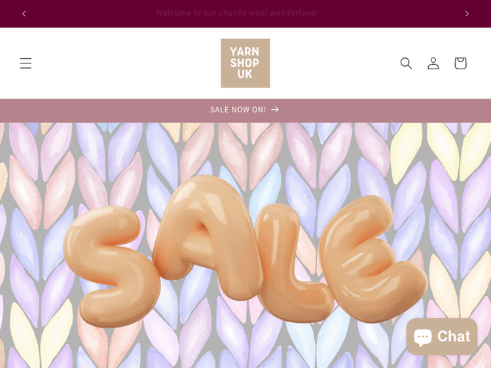Show the previous announcement with left chevron
Screen dimensions: 491x368
click(24, 14)
